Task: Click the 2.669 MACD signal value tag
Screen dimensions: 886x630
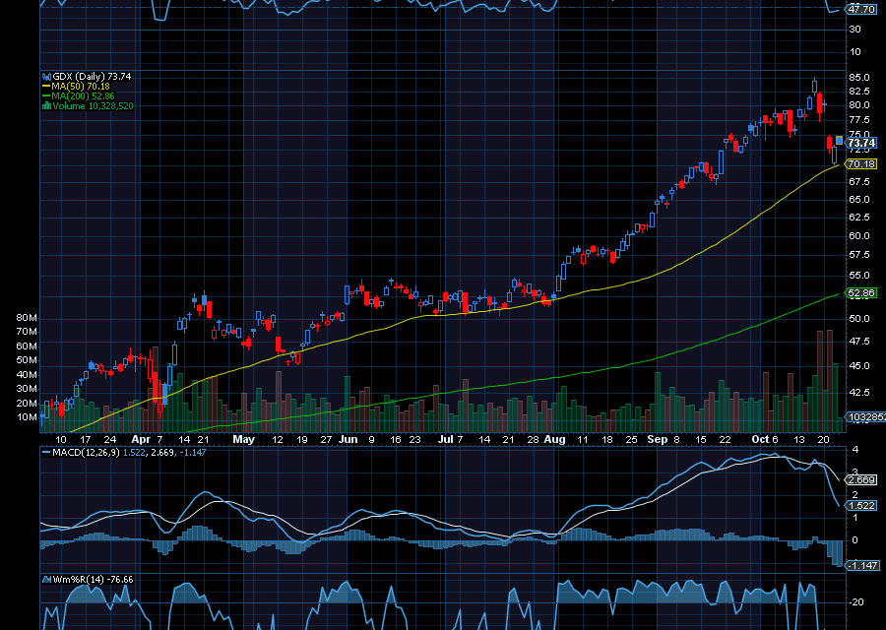Action: click(x=861, y=479)
